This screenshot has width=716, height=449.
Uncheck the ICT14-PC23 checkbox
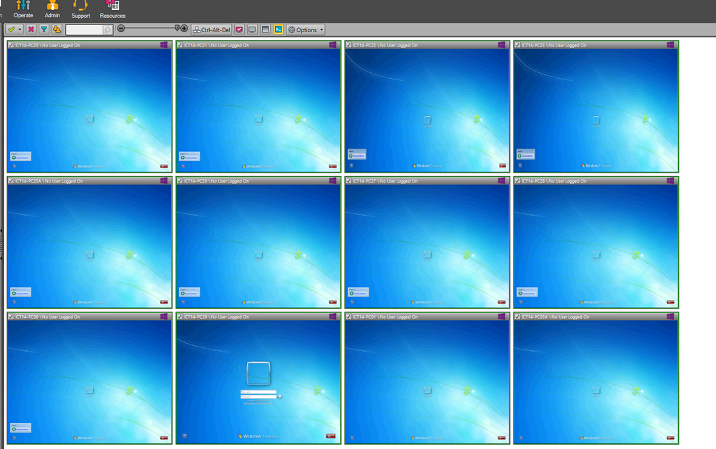click(518, 45)
